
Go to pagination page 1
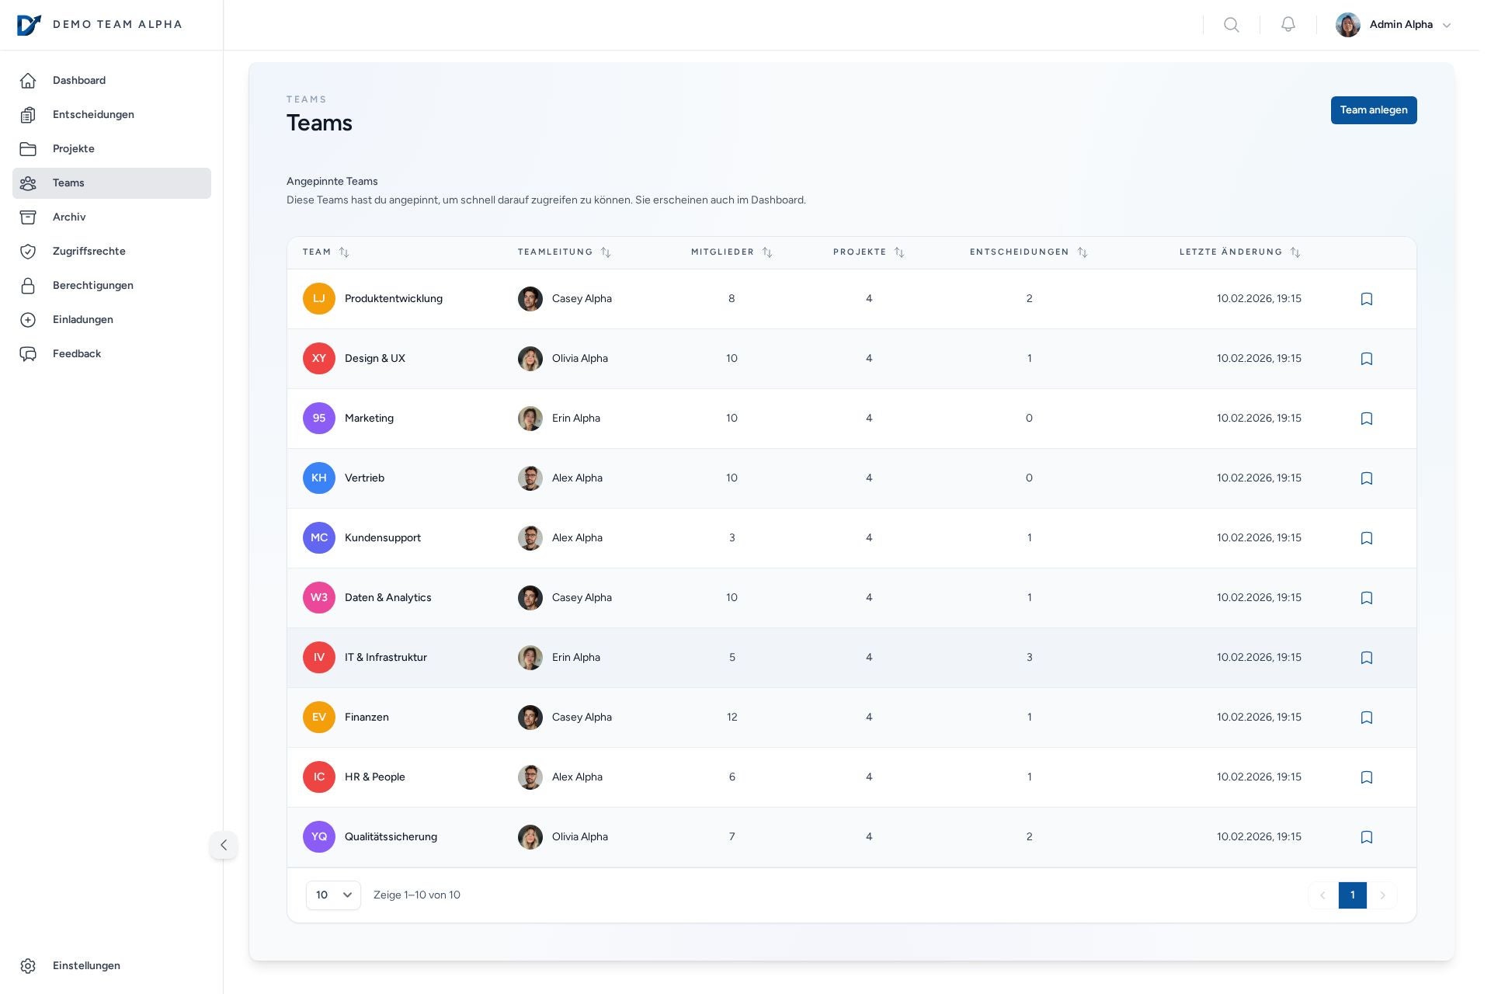tap(1352, 895)
